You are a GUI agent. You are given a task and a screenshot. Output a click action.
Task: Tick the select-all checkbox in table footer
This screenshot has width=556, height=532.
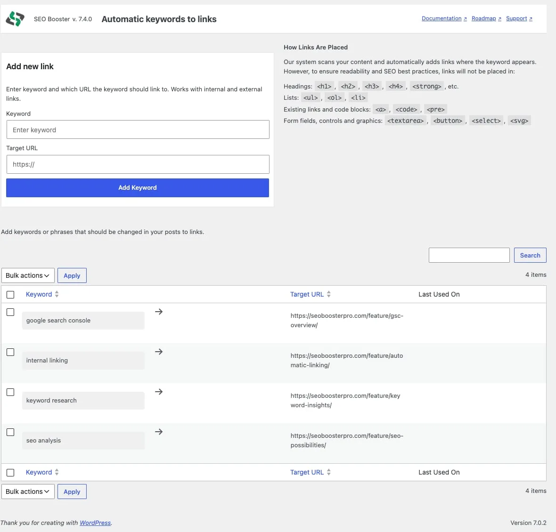coord(10,473)
